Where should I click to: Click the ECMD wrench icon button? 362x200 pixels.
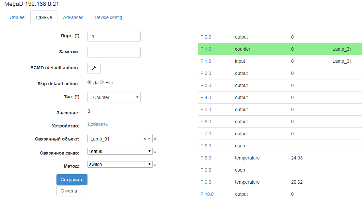pos(94,68)
